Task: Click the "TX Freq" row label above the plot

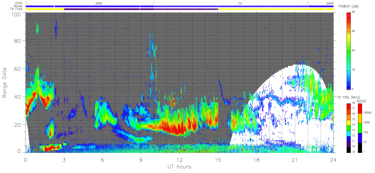Action: (17, 9)
